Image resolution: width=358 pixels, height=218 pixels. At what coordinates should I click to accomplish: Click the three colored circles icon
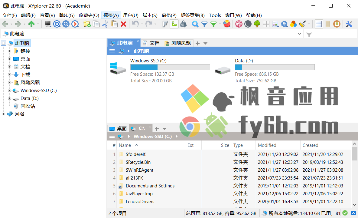point(293,24)
